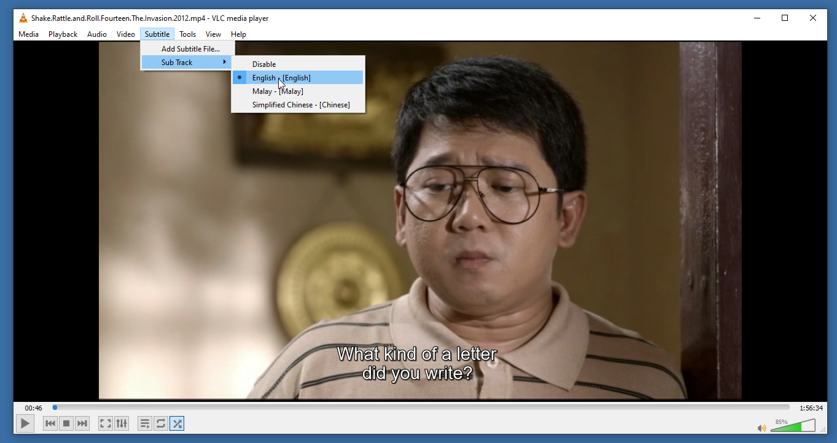Screen dimensions: 837x443
Task: Mute audio via the speaker icon
Action: [x=761, y=428]
